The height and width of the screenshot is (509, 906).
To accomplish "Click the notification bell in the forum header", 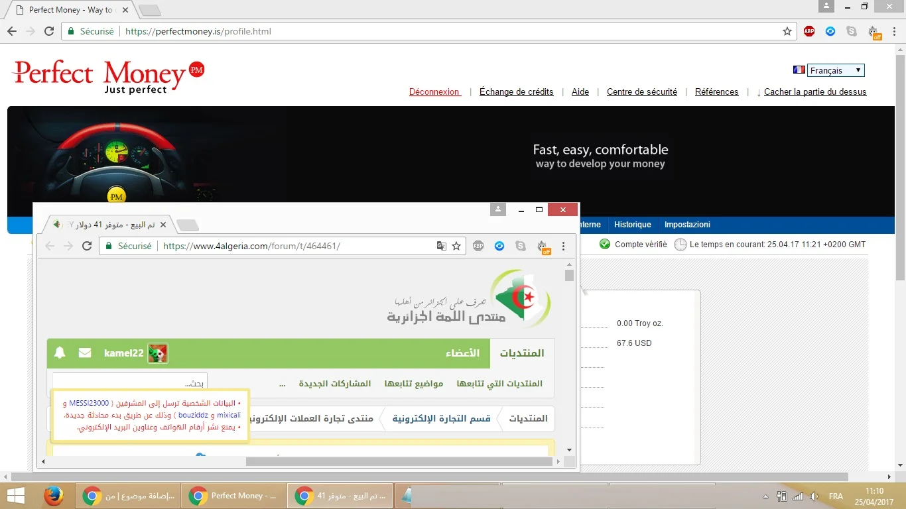I will (x=60, y=353).
